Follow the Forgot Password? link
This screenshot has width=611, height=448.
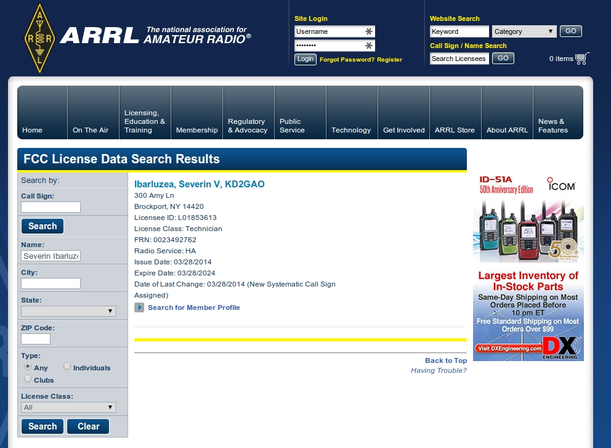[x=347, y=60]
